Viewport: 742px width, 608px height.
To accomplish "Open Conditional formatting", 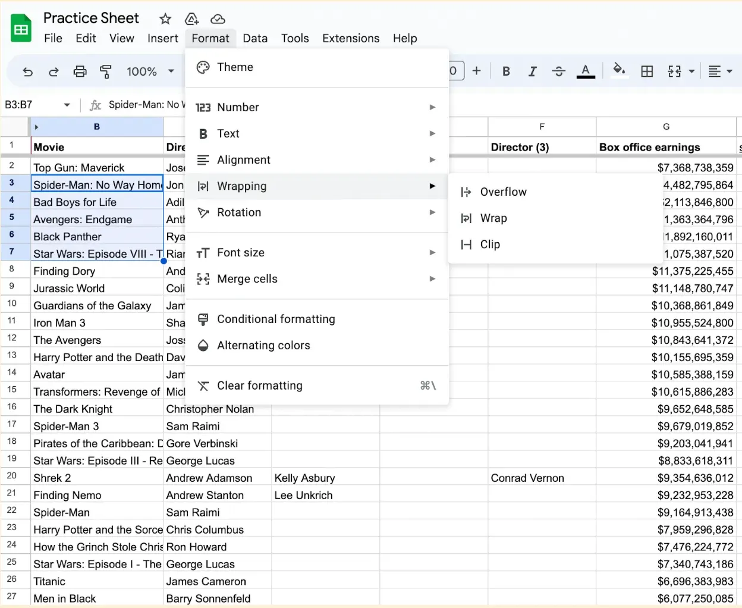I will 317,319.
